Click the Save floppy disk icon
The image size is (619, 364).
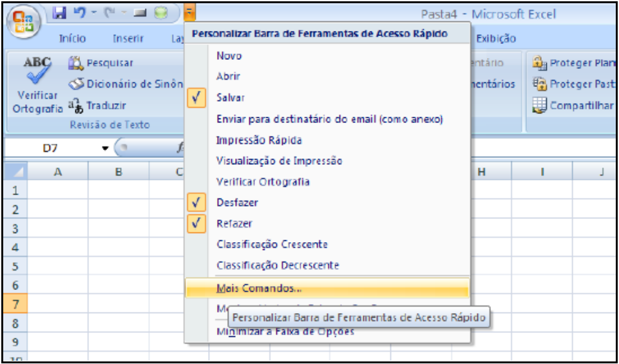pos(61,13)
